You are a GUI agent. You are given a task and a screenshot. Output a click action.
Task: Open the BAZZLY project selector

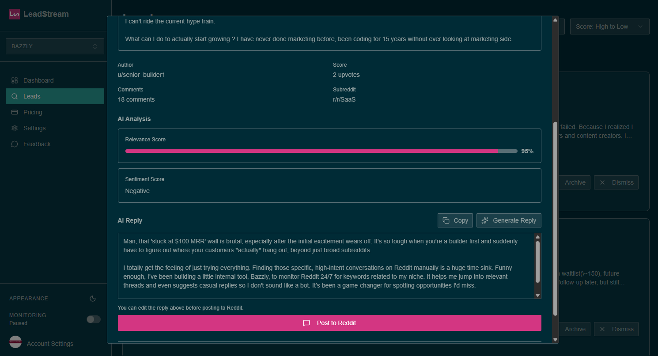point(55,46)
